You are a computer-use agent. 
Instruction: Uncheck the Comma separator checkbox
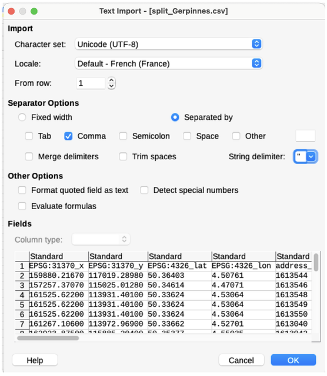[x=68, y=136]
